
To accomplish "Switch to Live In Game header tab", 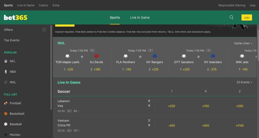I will [x=140, y=17].
